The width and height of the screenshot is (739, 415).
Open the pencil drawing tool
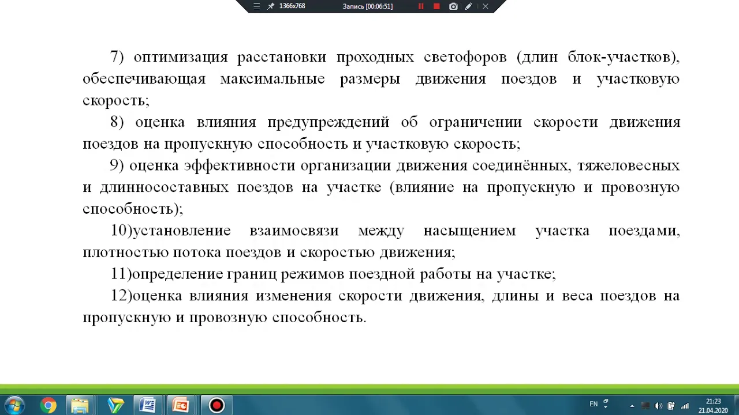pos(469,6)
